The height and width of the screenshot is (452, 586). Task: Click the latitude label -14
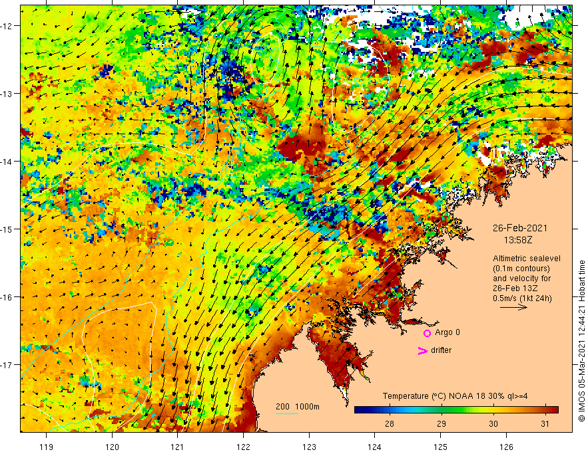7,162
